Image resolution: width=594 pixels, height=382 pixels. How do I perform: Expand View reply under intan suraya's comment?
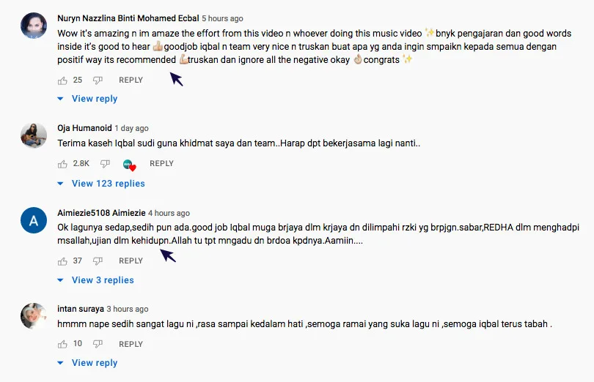coord(87,363)
